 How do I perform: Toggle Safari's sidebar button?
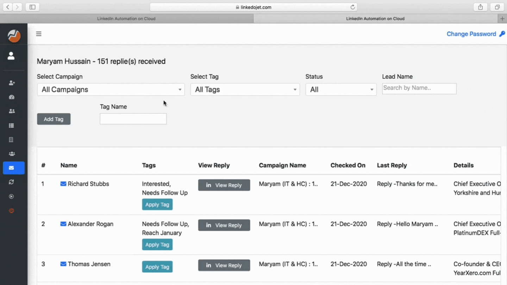tap(32, 7)
